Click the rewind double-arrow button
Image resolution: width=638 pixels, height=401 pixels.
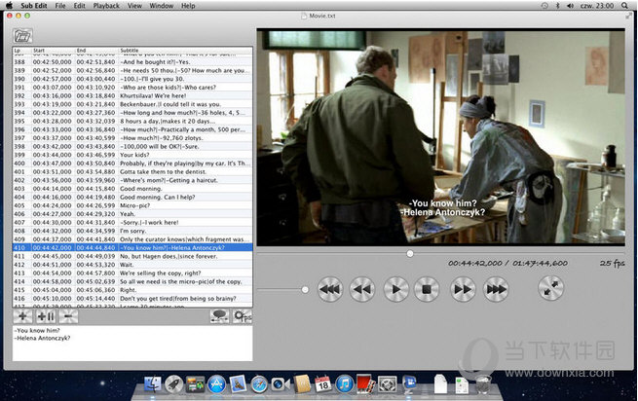click(x=362, y=289)
